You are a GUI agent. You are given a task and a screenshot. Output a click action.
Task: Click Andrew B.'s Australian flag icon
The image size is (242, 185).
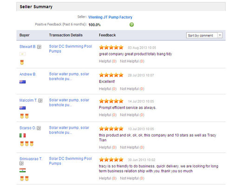[23, 82]
